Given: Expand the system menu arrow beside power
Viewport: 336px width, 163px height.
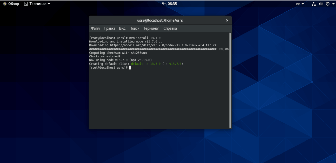Looking at the screenshot, I should coord(332,4).
